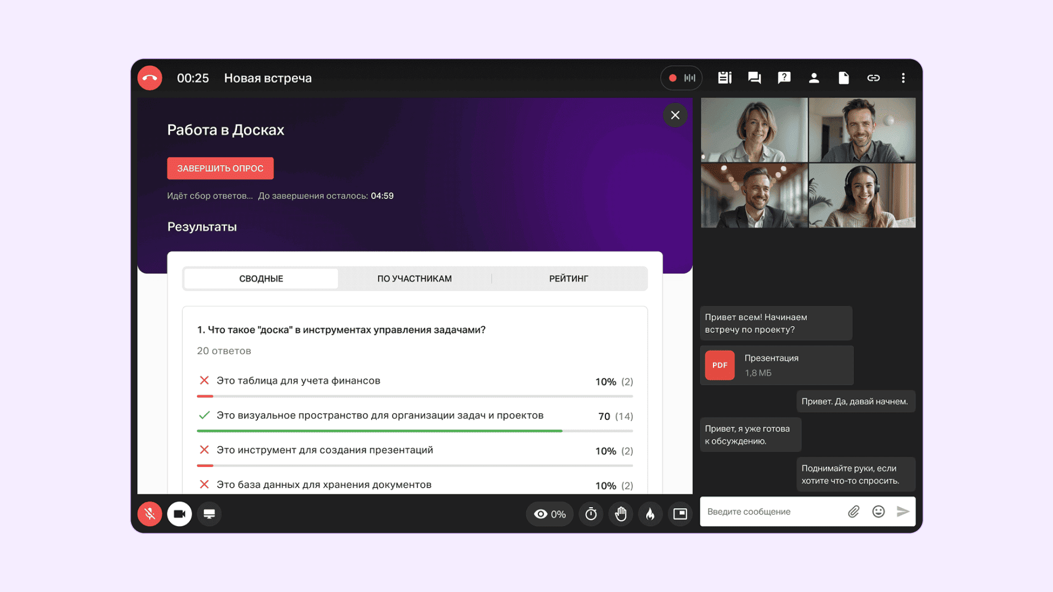Switch to the РЕЙТИНГ tab
Screen dimensions: 1053x592
pos(568,278)
